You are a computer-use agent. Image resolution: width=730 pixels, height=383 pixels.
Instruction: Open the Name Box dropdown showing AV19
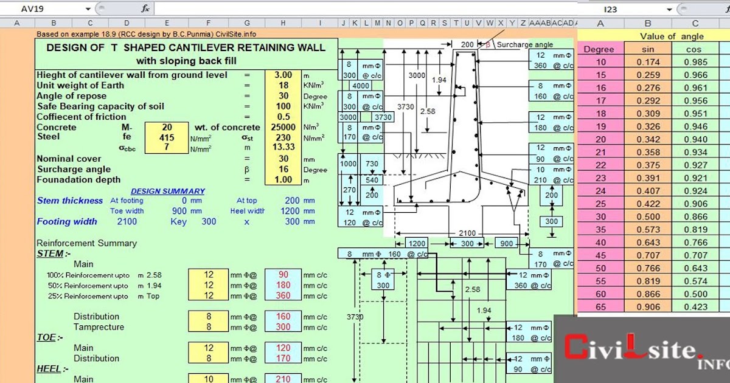coord(87,9)
